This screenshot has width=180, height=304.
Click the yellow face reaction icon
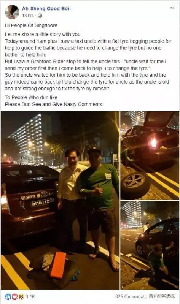tap(21, 297)
